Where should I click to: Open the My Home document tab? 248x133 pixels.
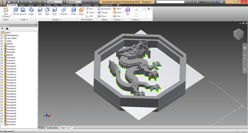(53, 127)
